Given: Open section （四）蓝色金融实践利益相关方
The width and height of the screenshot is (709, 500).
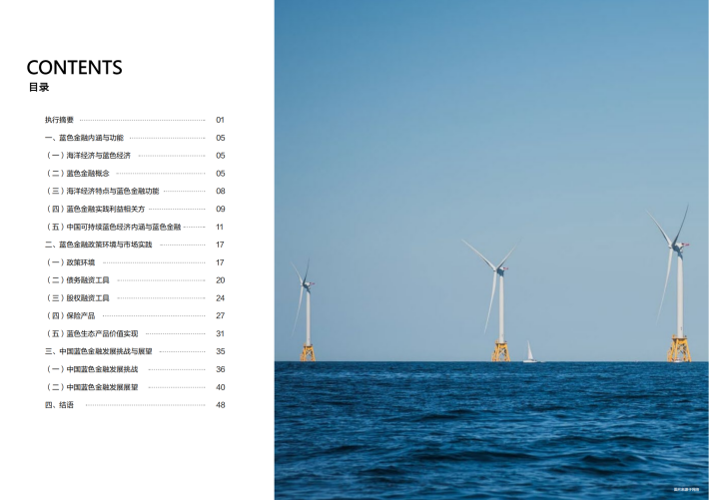Looking at the screenshot, I should [x=95, y=209].
